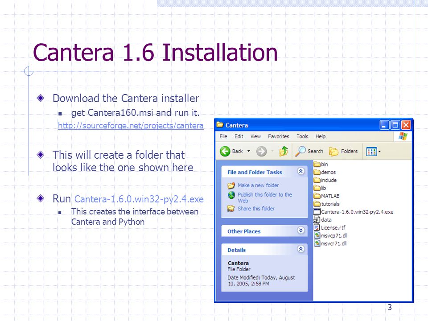Minimize the Cantera window
Image resolution: width=428 pixels, height=321 pixels.
(x=384, y=125)
